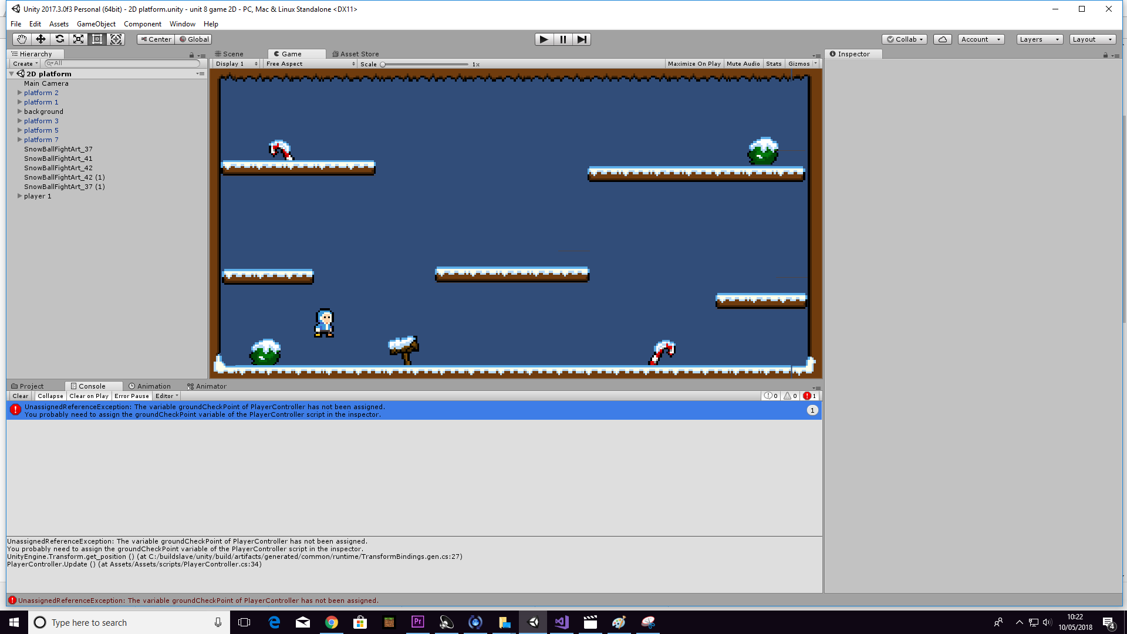Click the cloud services icon
The image size is (1127, 634).
(942, 39)
